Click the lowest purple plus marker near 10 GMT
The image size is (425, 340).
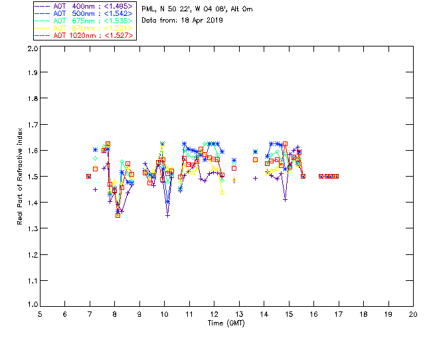click(168, 216)
